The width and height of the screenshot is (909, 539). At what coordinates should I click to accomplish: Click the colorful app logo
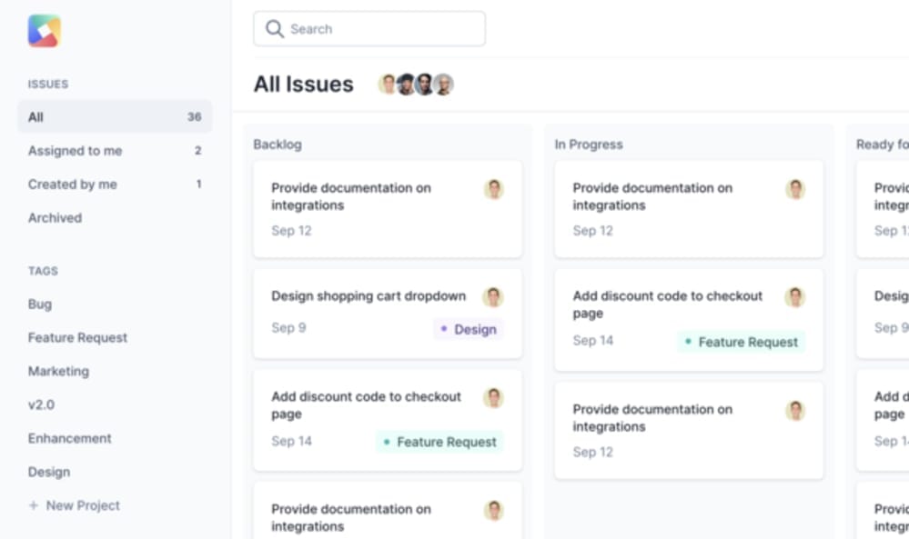pyautogui.click(x=44, y=31)
